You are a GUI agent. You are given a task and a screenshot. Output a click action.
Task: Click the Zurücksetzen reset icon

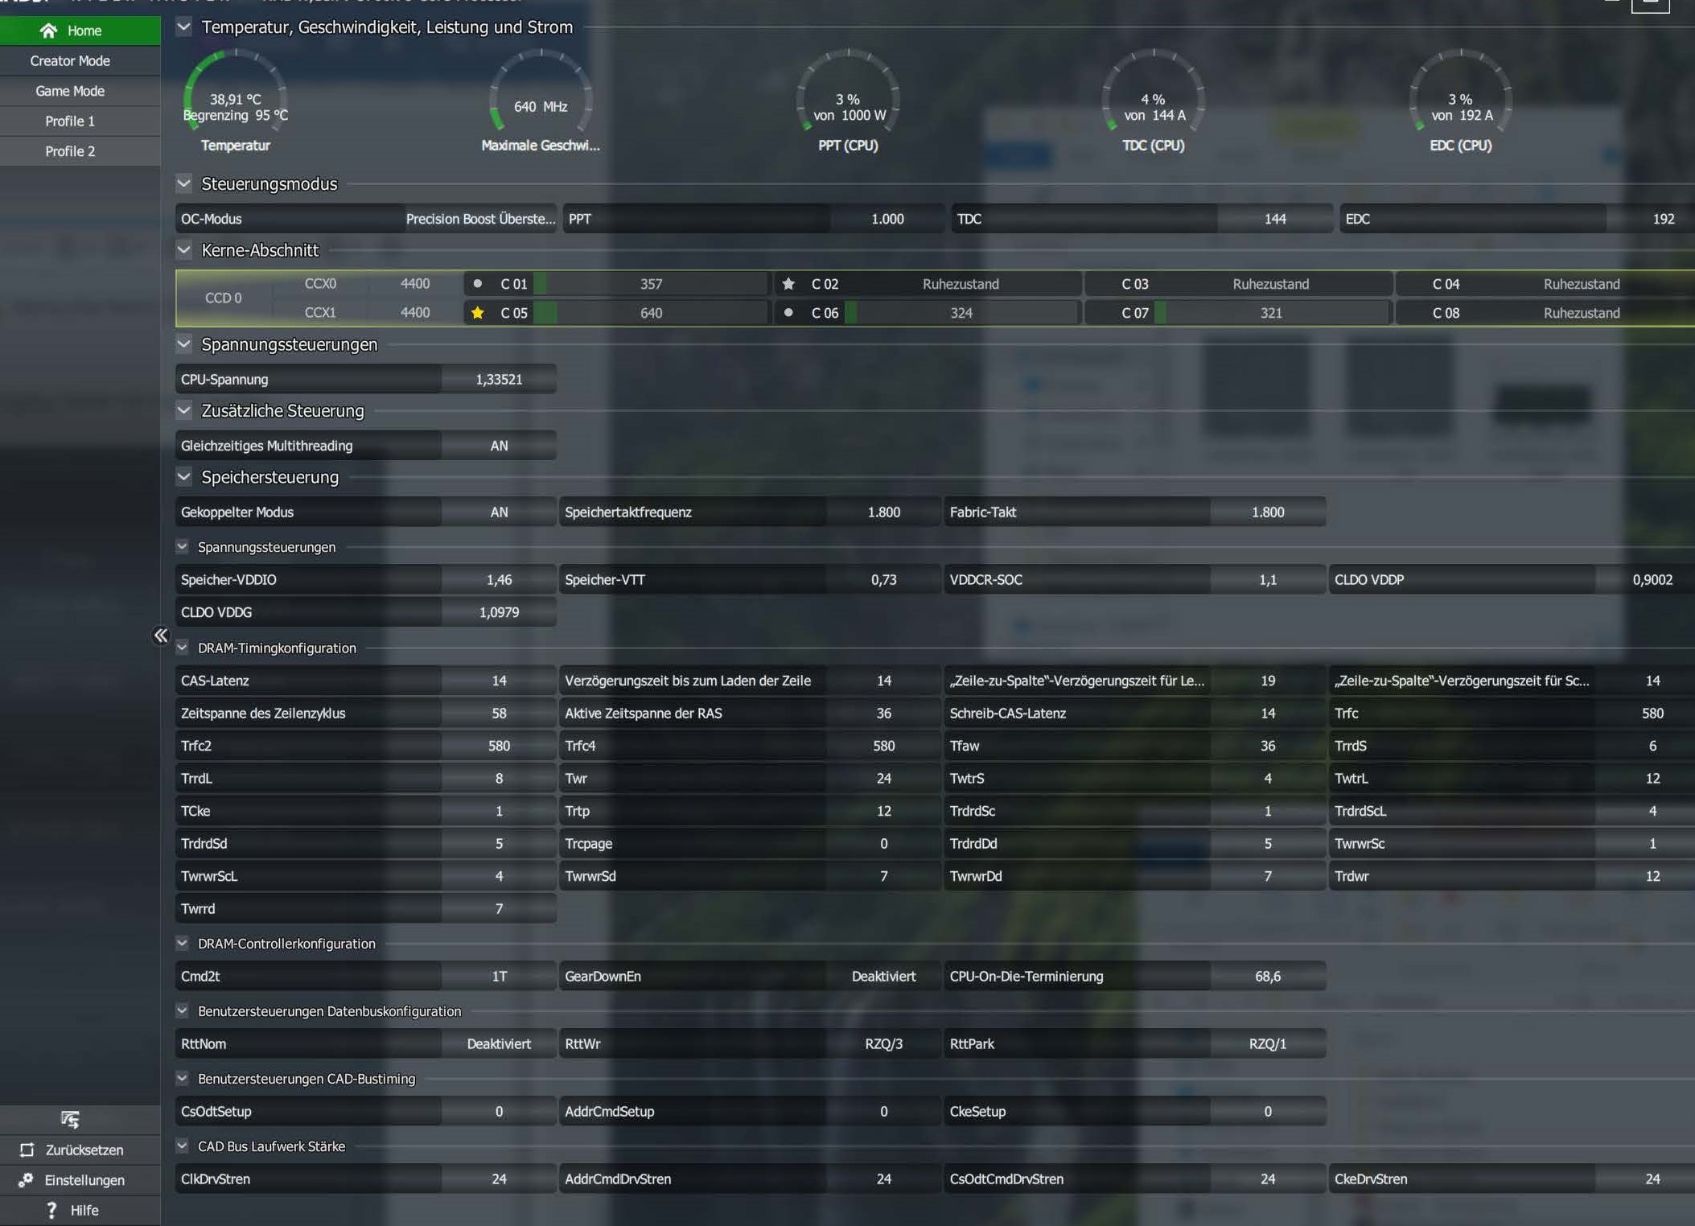pyautogui.click(x=27, y=1150)
